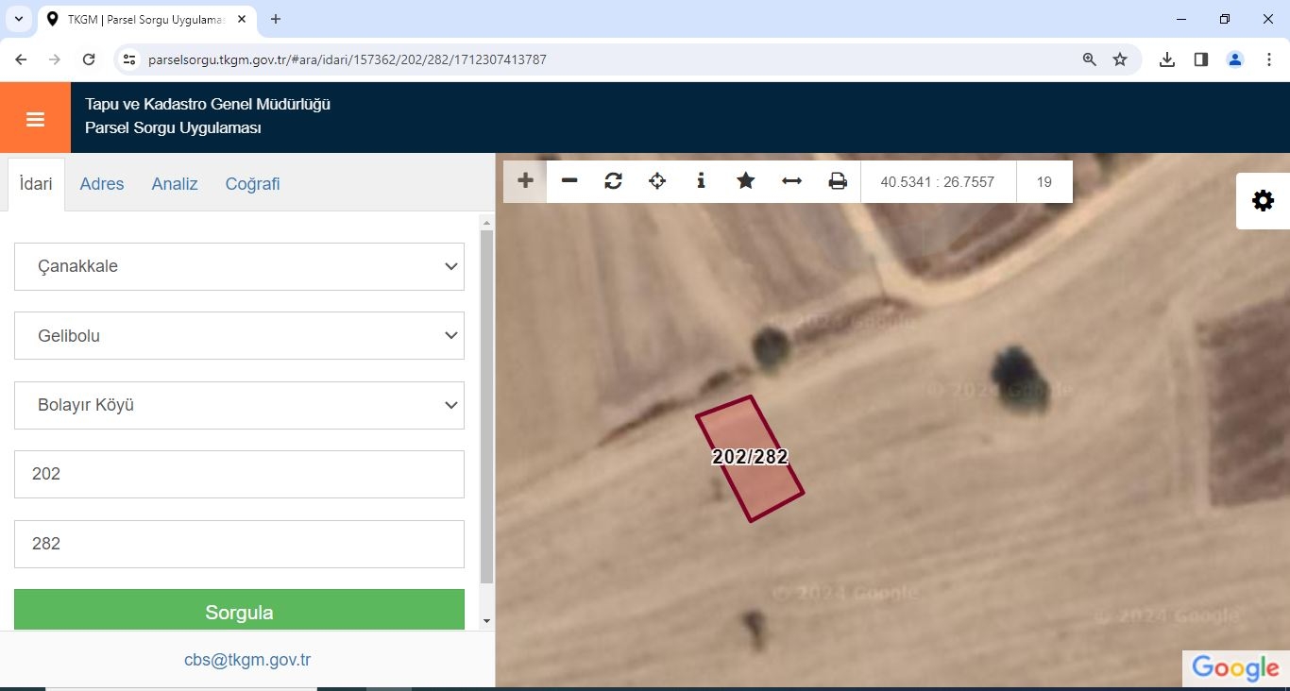Open the Bolayır Köyü neighborhood dropdown
The width and height of the screenshot is (1290, 691).
pyautogui.click(x=239, y=405)
